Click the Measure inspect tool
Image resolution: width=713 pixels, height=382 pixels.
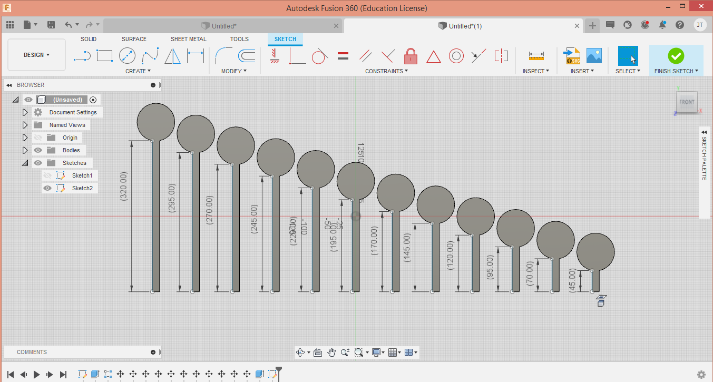tap(536, 55)
